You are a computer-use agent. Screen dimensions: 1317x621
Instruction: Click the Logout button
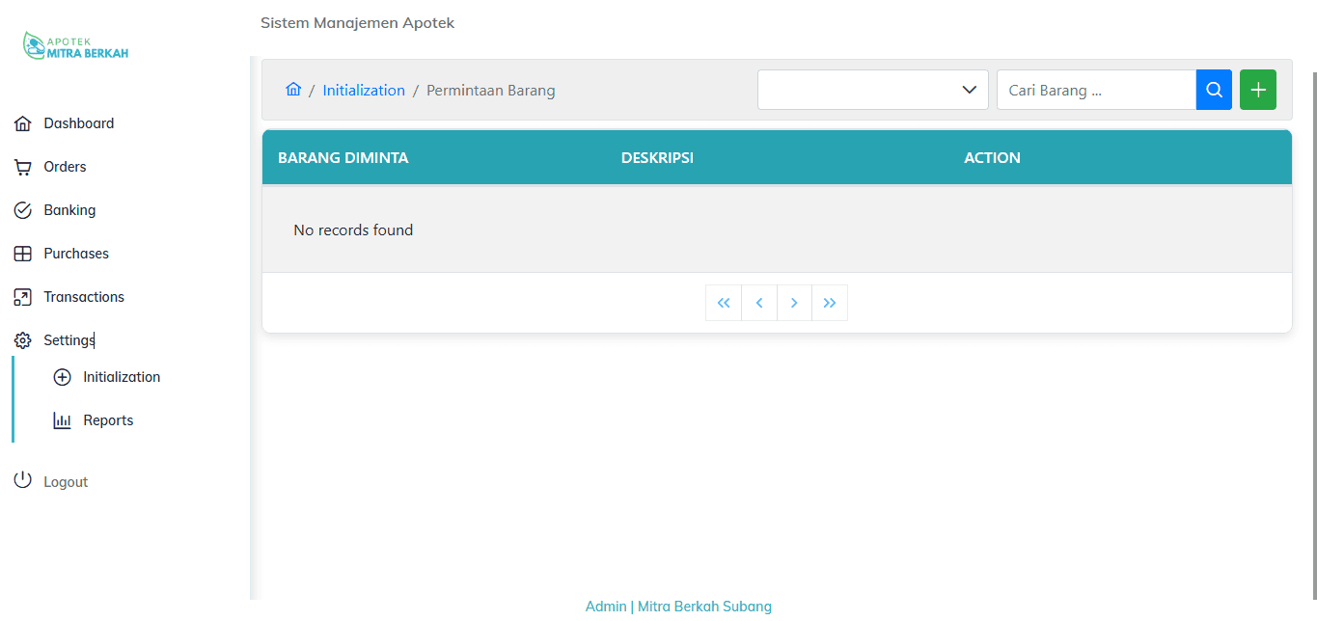65,482
